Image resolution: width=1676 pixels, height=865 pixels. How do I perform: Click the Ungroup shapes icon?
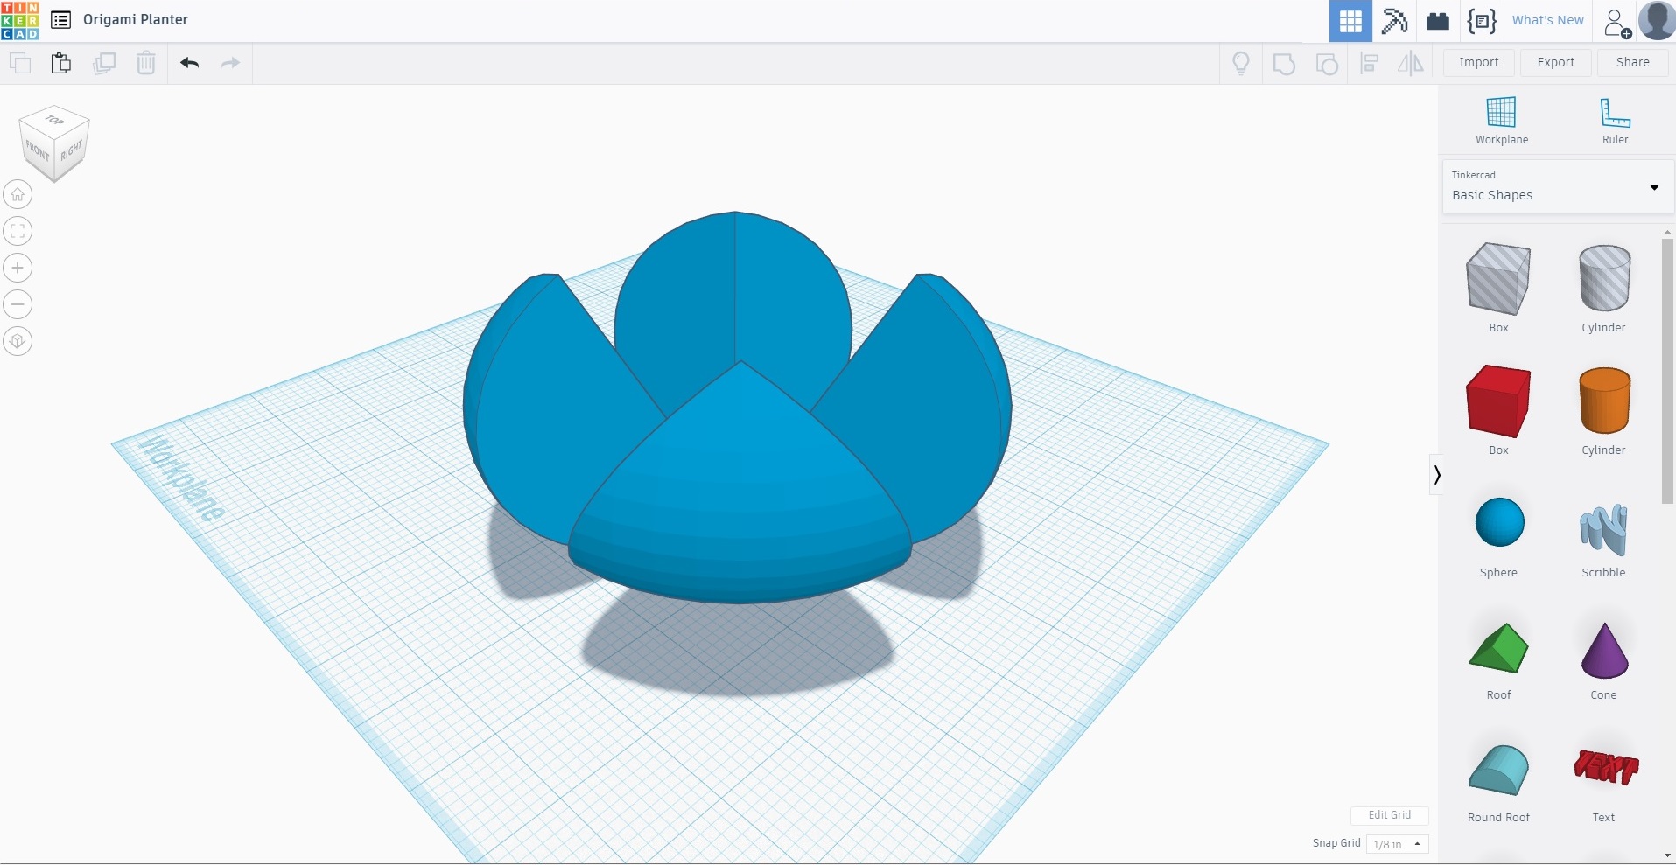1327,63
